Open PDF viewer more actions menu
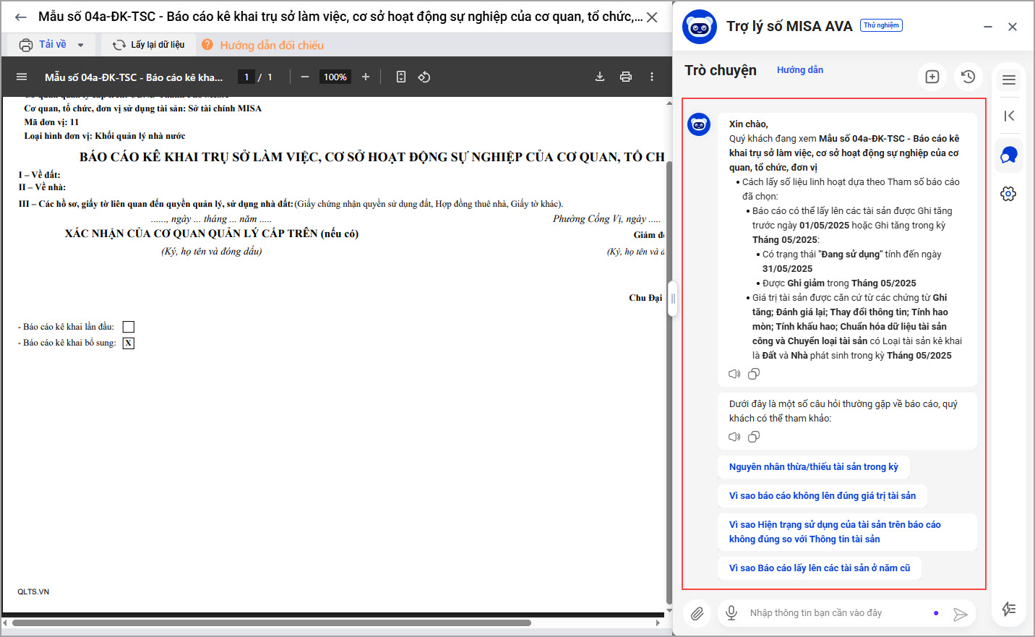Screen dimensions: 1035x637 click(x=652, y=77)
